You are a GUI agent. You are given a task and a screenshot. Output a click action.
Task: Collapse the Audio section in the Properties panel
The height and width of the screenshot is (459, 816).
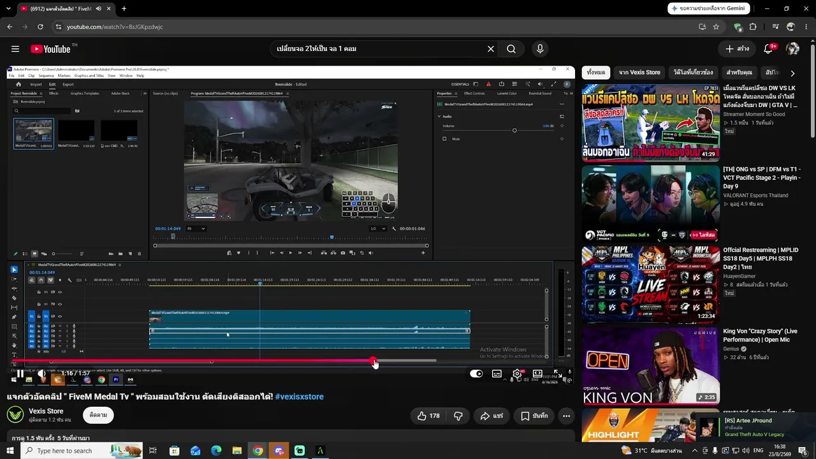click(439, 116)
